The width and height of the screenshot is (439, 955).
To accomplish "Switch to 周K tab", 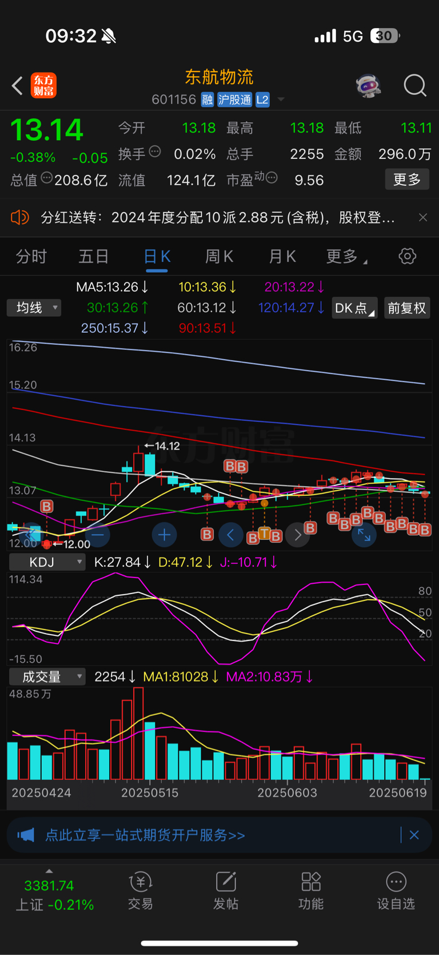I will pos(219,256).
